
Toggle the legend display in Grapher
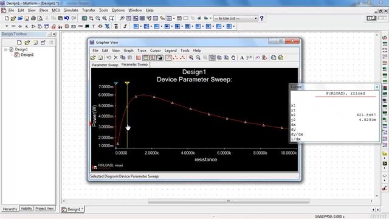click(x=146, y=58)
